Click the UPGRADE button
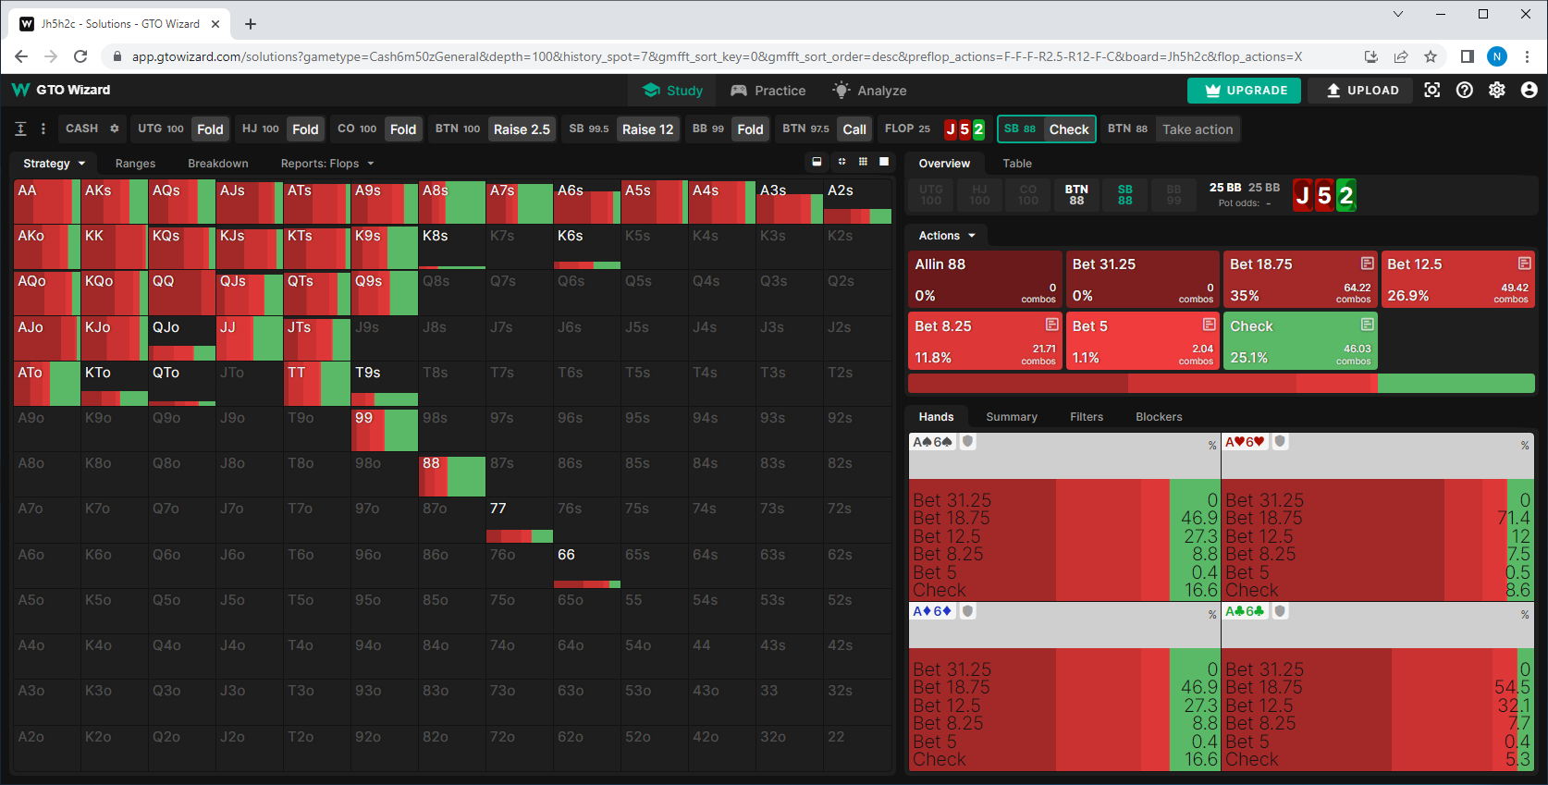The height and width of the screenshot is (785, 1548). point(1244,91)
